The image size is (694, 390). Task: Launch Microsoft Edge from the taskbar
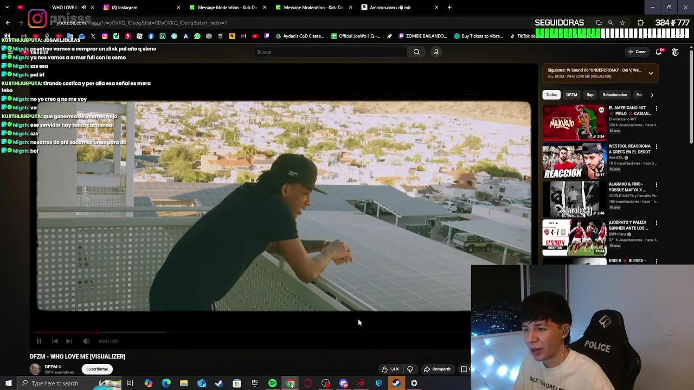166,383
